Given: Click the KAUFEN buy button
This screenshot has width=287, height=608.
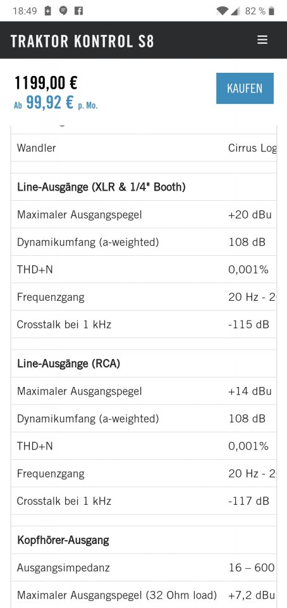Looking at the screenshot, I should (x=245, y=89).
